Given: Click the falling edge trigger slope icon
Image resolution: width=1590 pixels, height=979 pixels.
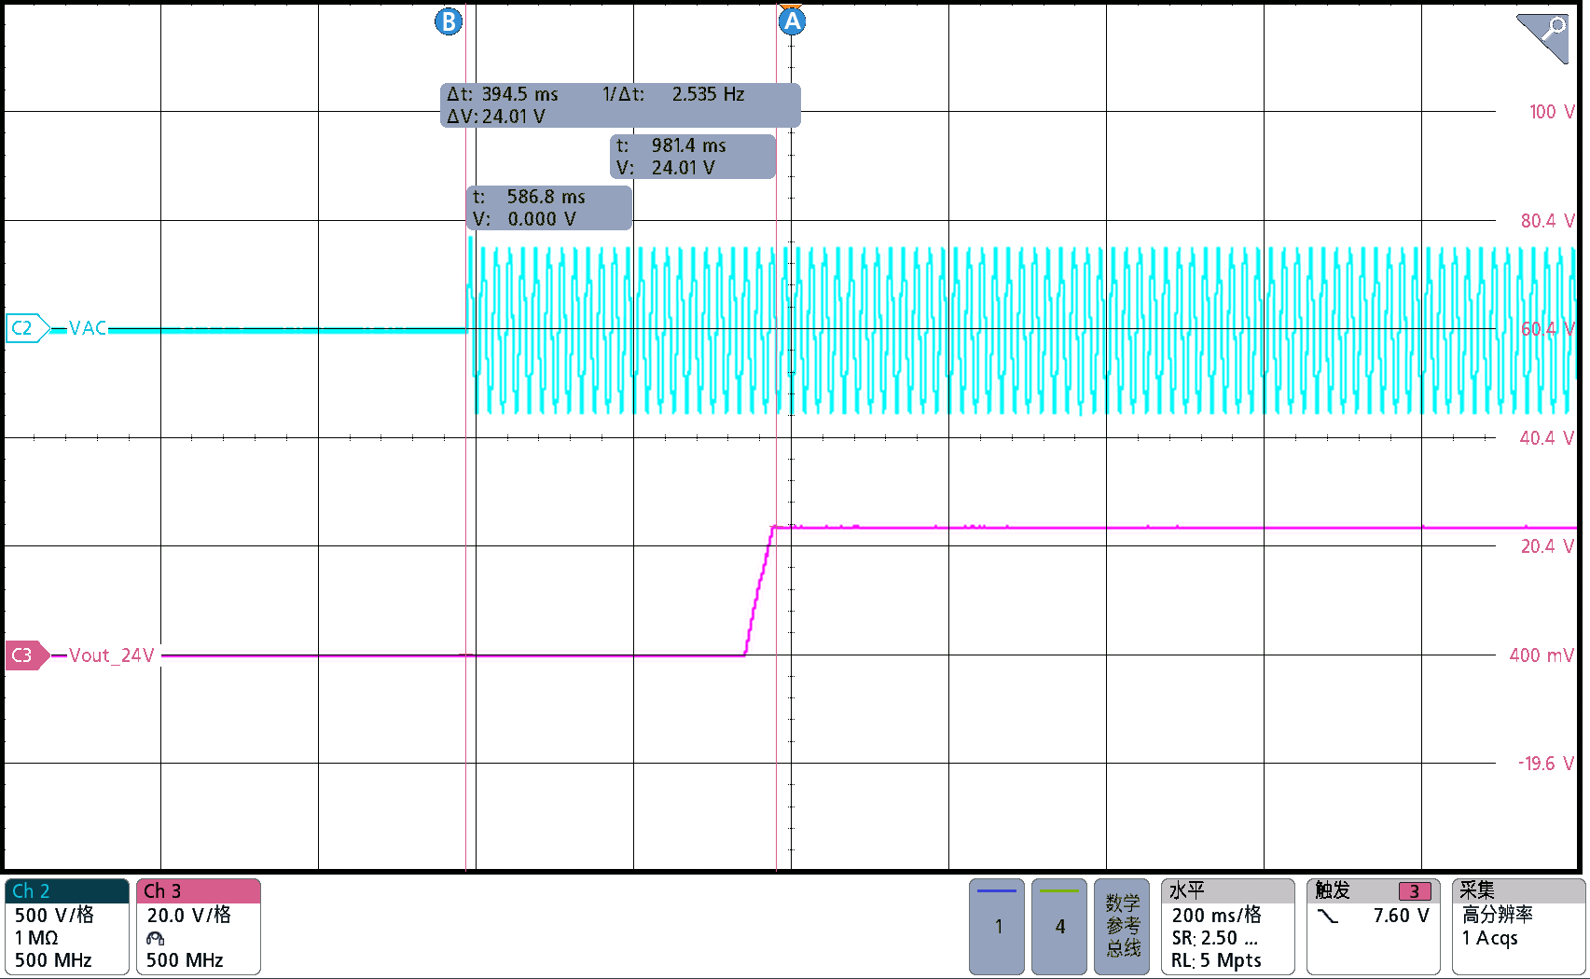Looking at the screenshot, I should click(1327, 916).
